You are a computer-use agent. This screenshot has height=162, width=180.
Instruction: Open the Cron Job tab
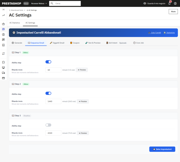(138, 43)
